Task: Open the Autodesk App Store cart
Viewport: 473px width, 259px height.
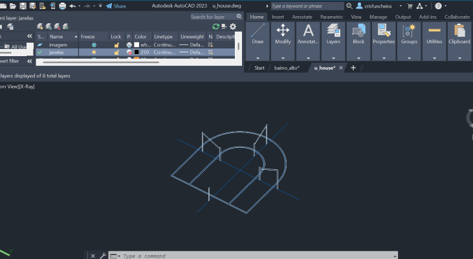Action: pyautogui.click(x=410, y=6)
